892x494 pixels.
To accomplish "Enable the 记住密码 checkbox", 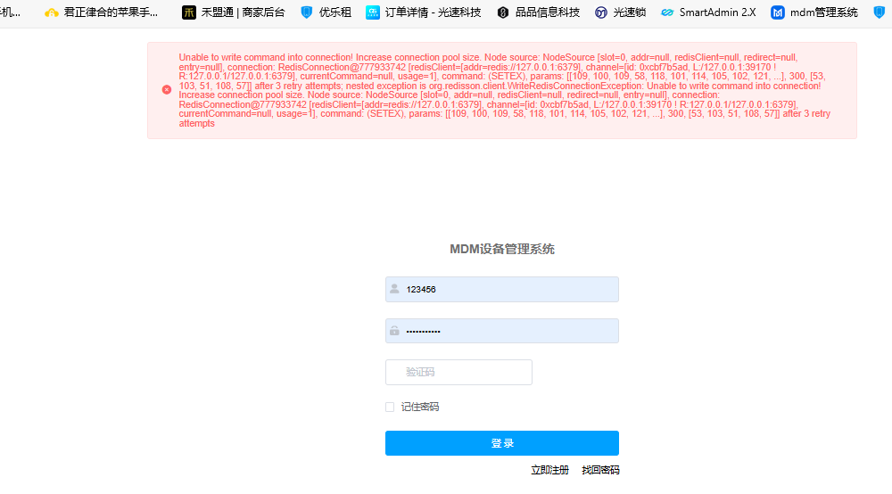I will (x=390, y=407).
